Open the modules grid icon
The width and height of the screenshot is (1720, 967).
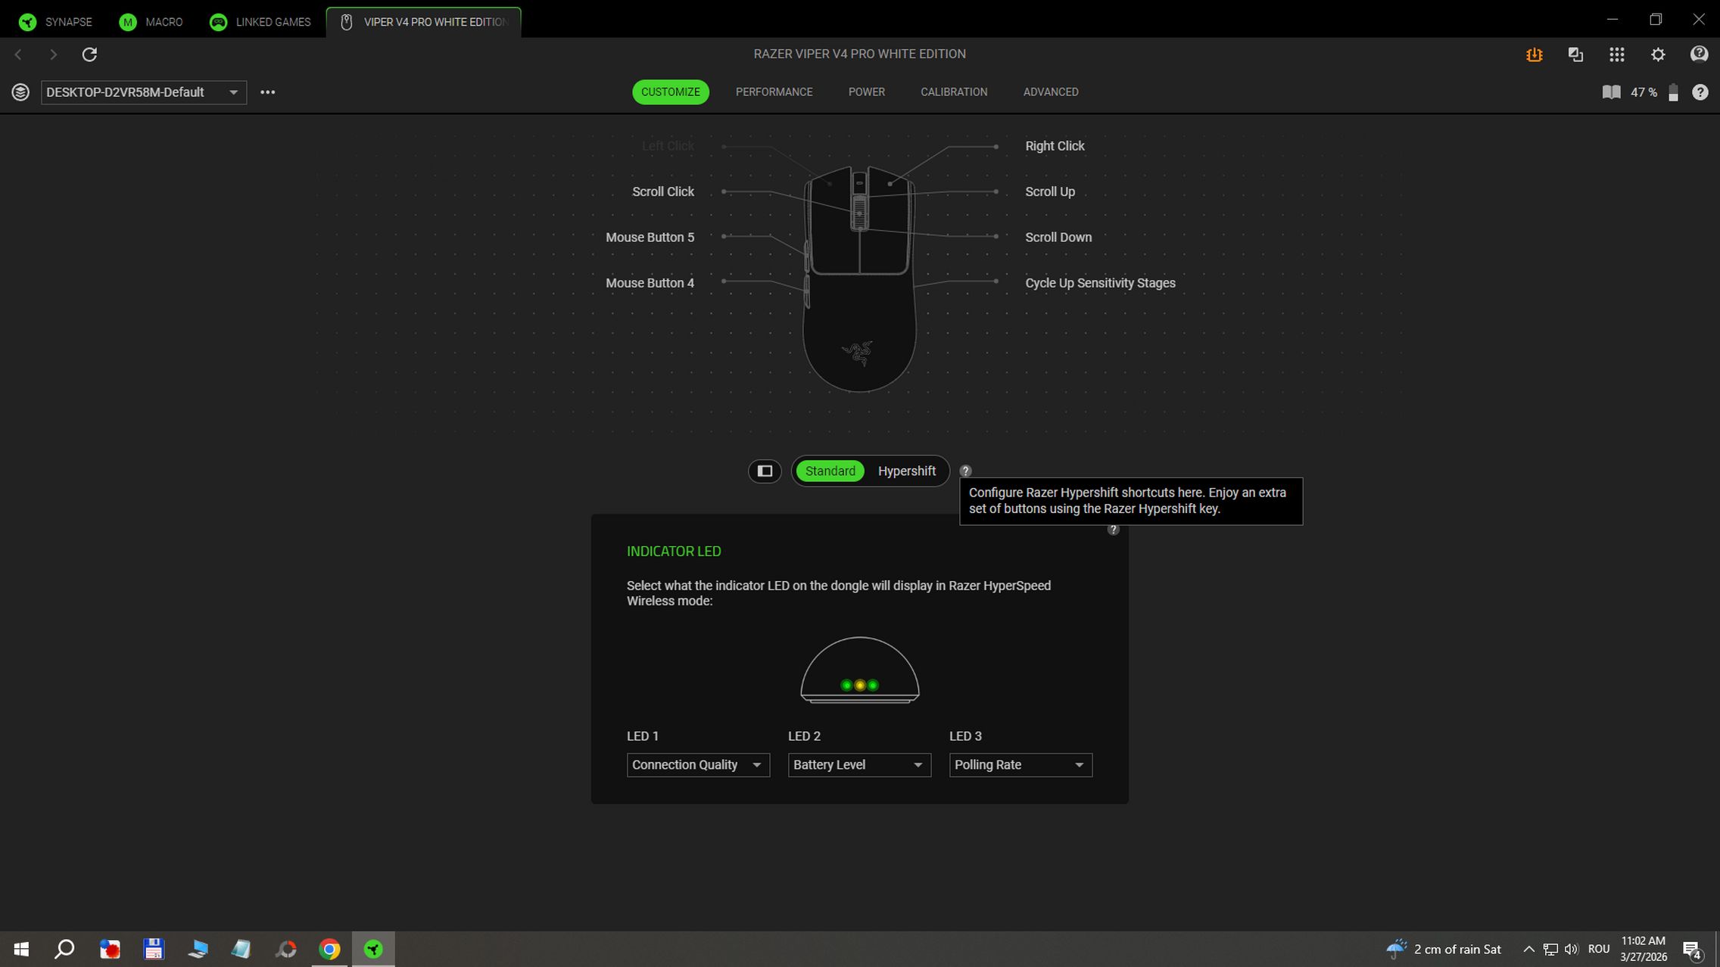point(1616,54)
